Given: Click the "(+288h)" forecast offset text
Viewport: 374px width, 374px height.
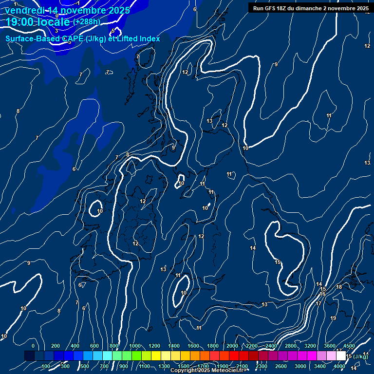Looking at the screenshot, I should [87, 22].
